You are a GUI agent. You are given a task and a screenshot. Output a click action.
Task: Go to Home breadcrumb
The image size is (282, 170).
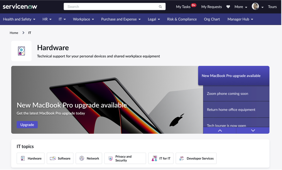pos(14,33)
